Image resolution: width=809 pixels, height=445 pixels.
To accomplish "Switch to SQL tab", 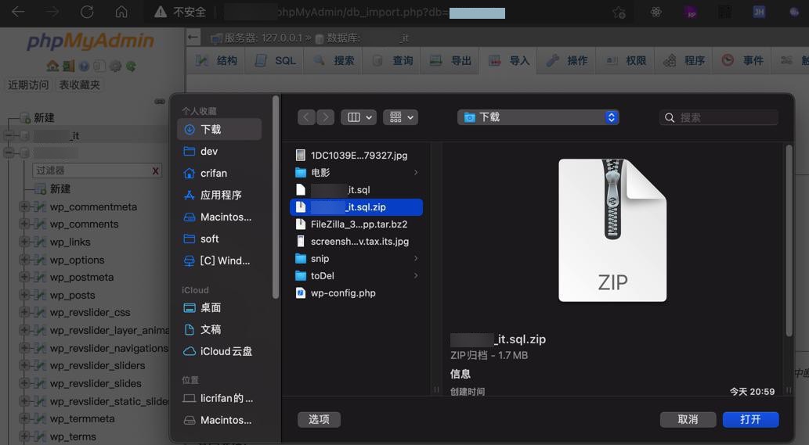I will point(274,61).
